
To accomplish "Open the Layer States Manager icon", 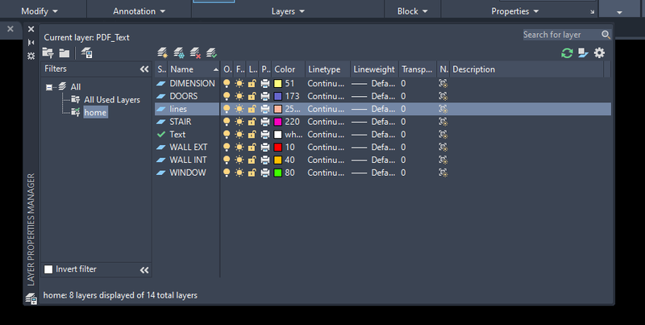I will coord(86,53).
